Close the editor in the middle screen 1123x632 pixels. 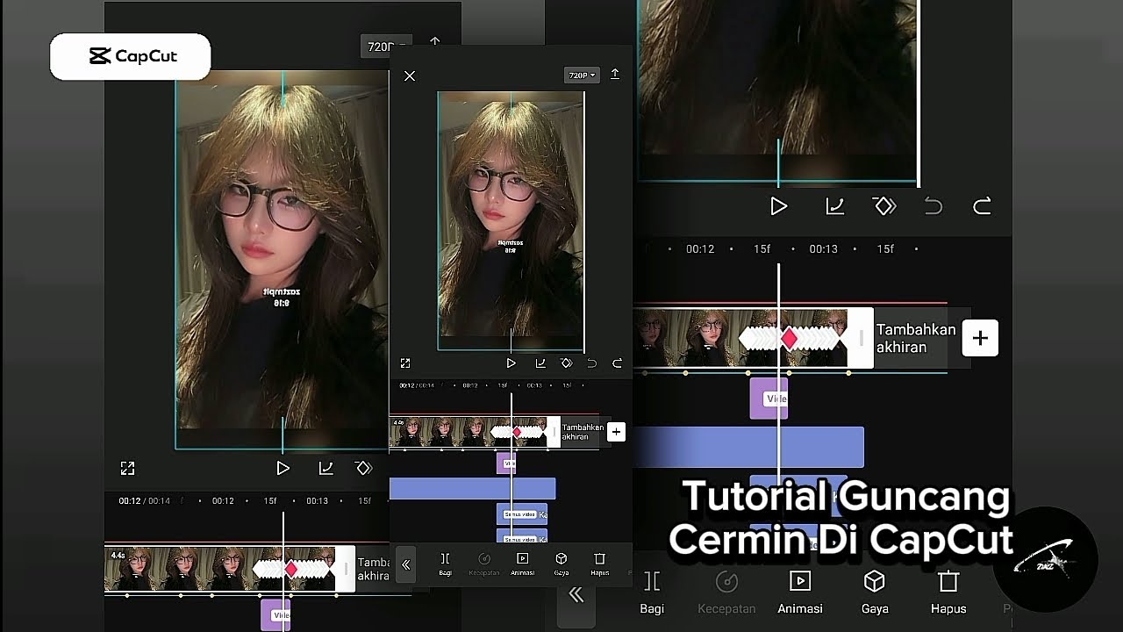click(x=410, y=76)
